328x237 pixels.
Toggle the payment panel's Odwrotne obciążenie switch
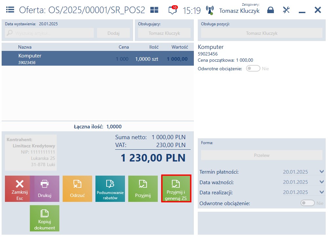[x=308, y=203]
